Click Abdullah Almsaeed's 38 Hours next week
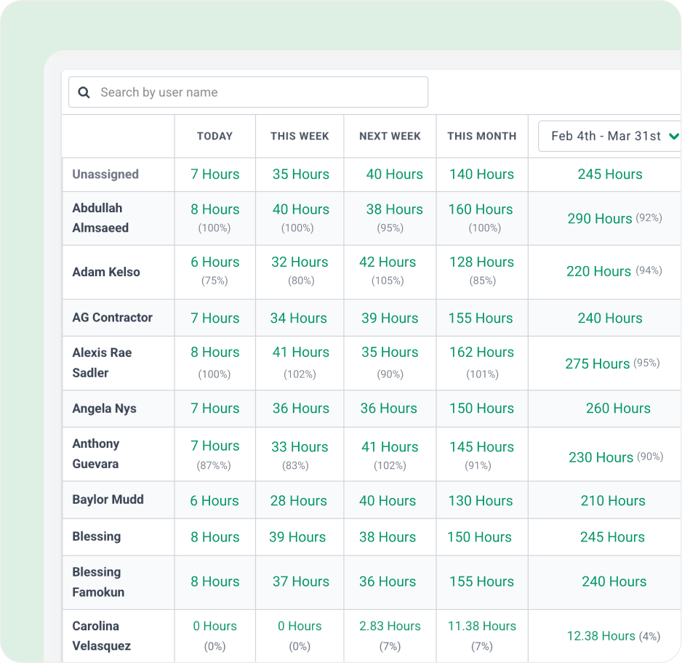This screenshot has width=682, height=663. [395, 209]
